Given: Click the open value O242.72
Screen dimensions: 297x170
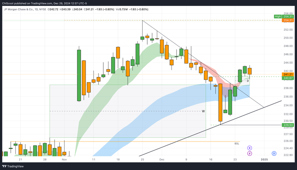Looking at the screenshot, I should (53, 9).
